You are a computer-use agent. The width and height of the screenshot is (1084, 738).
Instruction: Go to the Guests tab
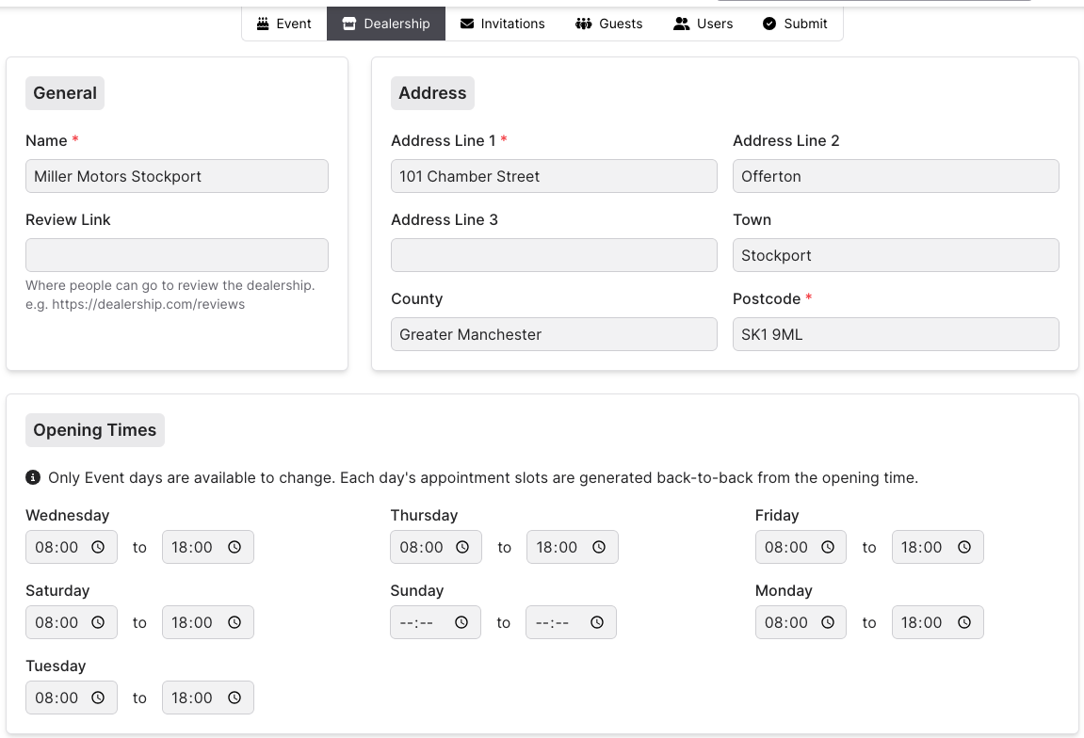(x=608, y=24)
